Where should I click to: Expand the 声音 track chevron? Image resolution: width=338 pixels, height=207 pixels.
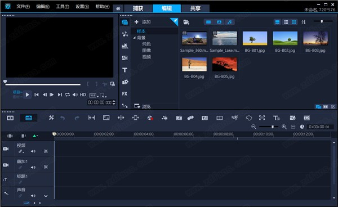(x=46, y=196)
